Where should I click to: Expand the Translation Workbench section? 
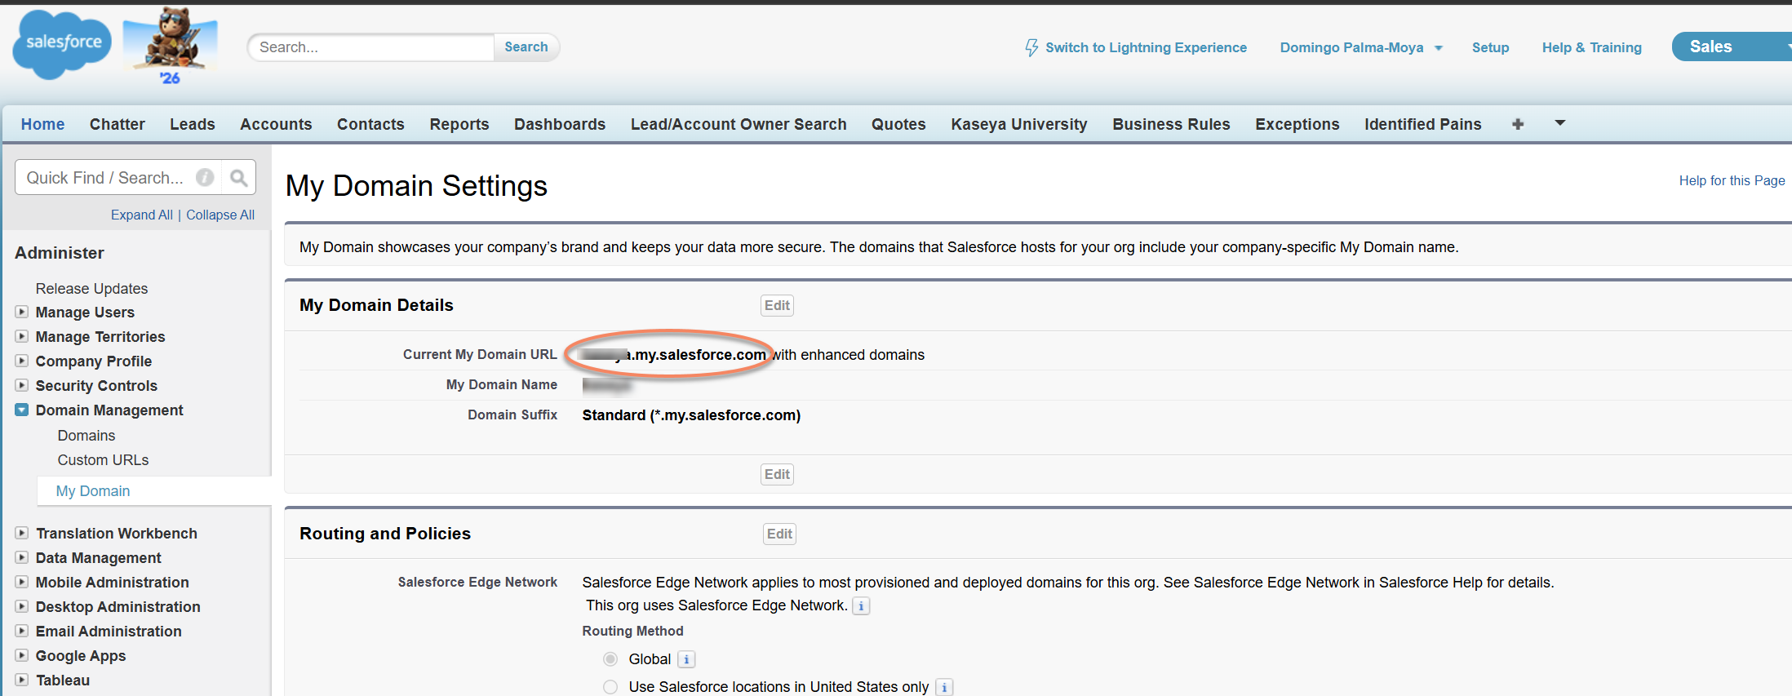click(x=22, y=533)
